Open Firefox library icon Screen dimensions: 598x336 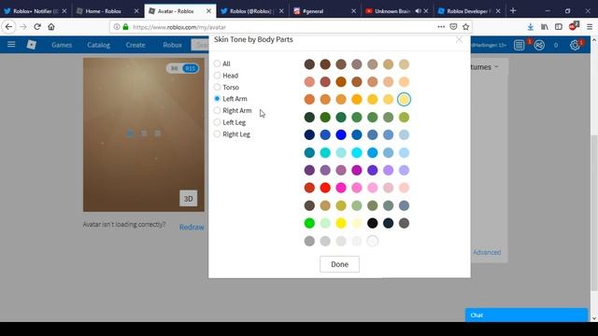[x=544, y=27]
